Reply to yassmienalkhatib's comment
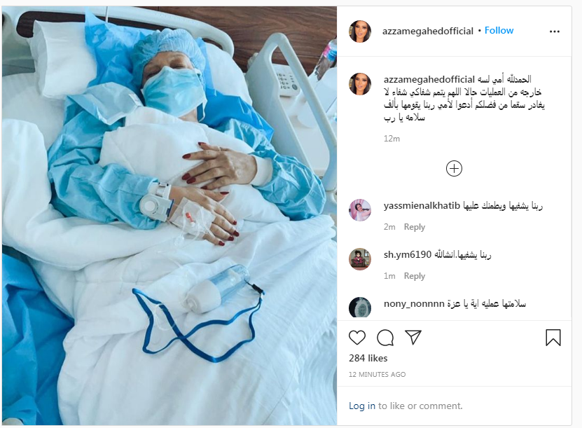Screen dimensions: 582x428 click(x=414, y=227)
